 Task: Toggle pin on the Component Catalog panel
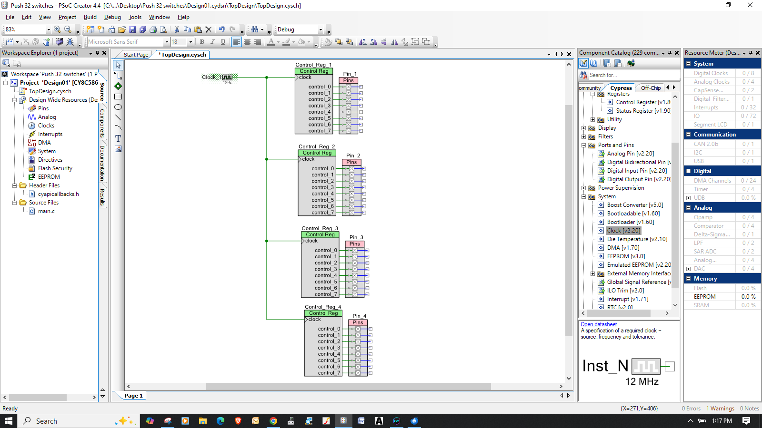tap(670, 53)
